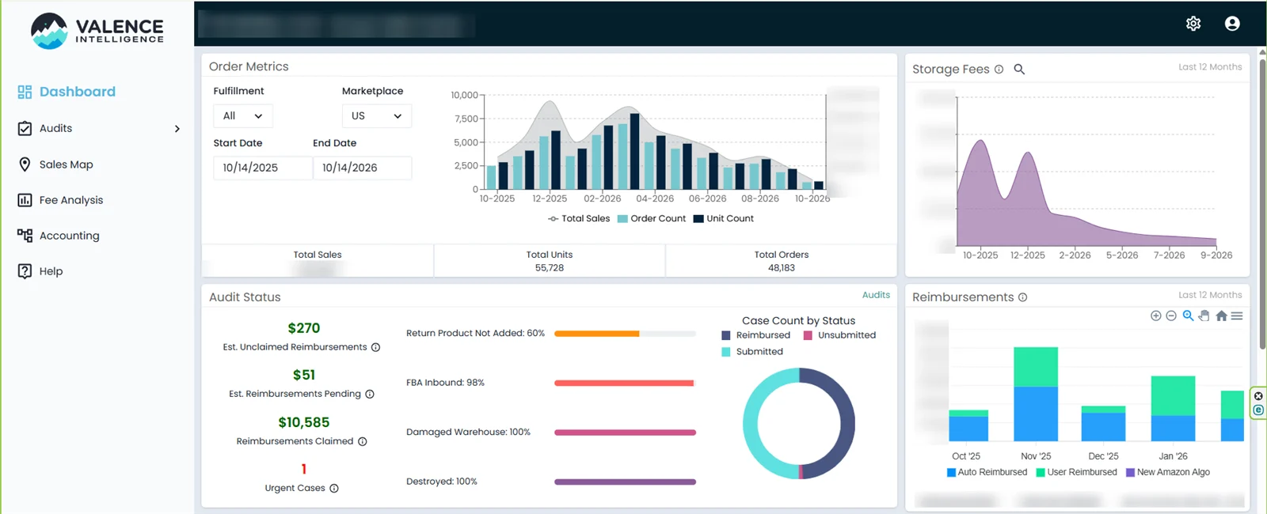The image size is (1267, 514).
Task: Click the Fee Analysis chart icon
Action: [25, 200]
